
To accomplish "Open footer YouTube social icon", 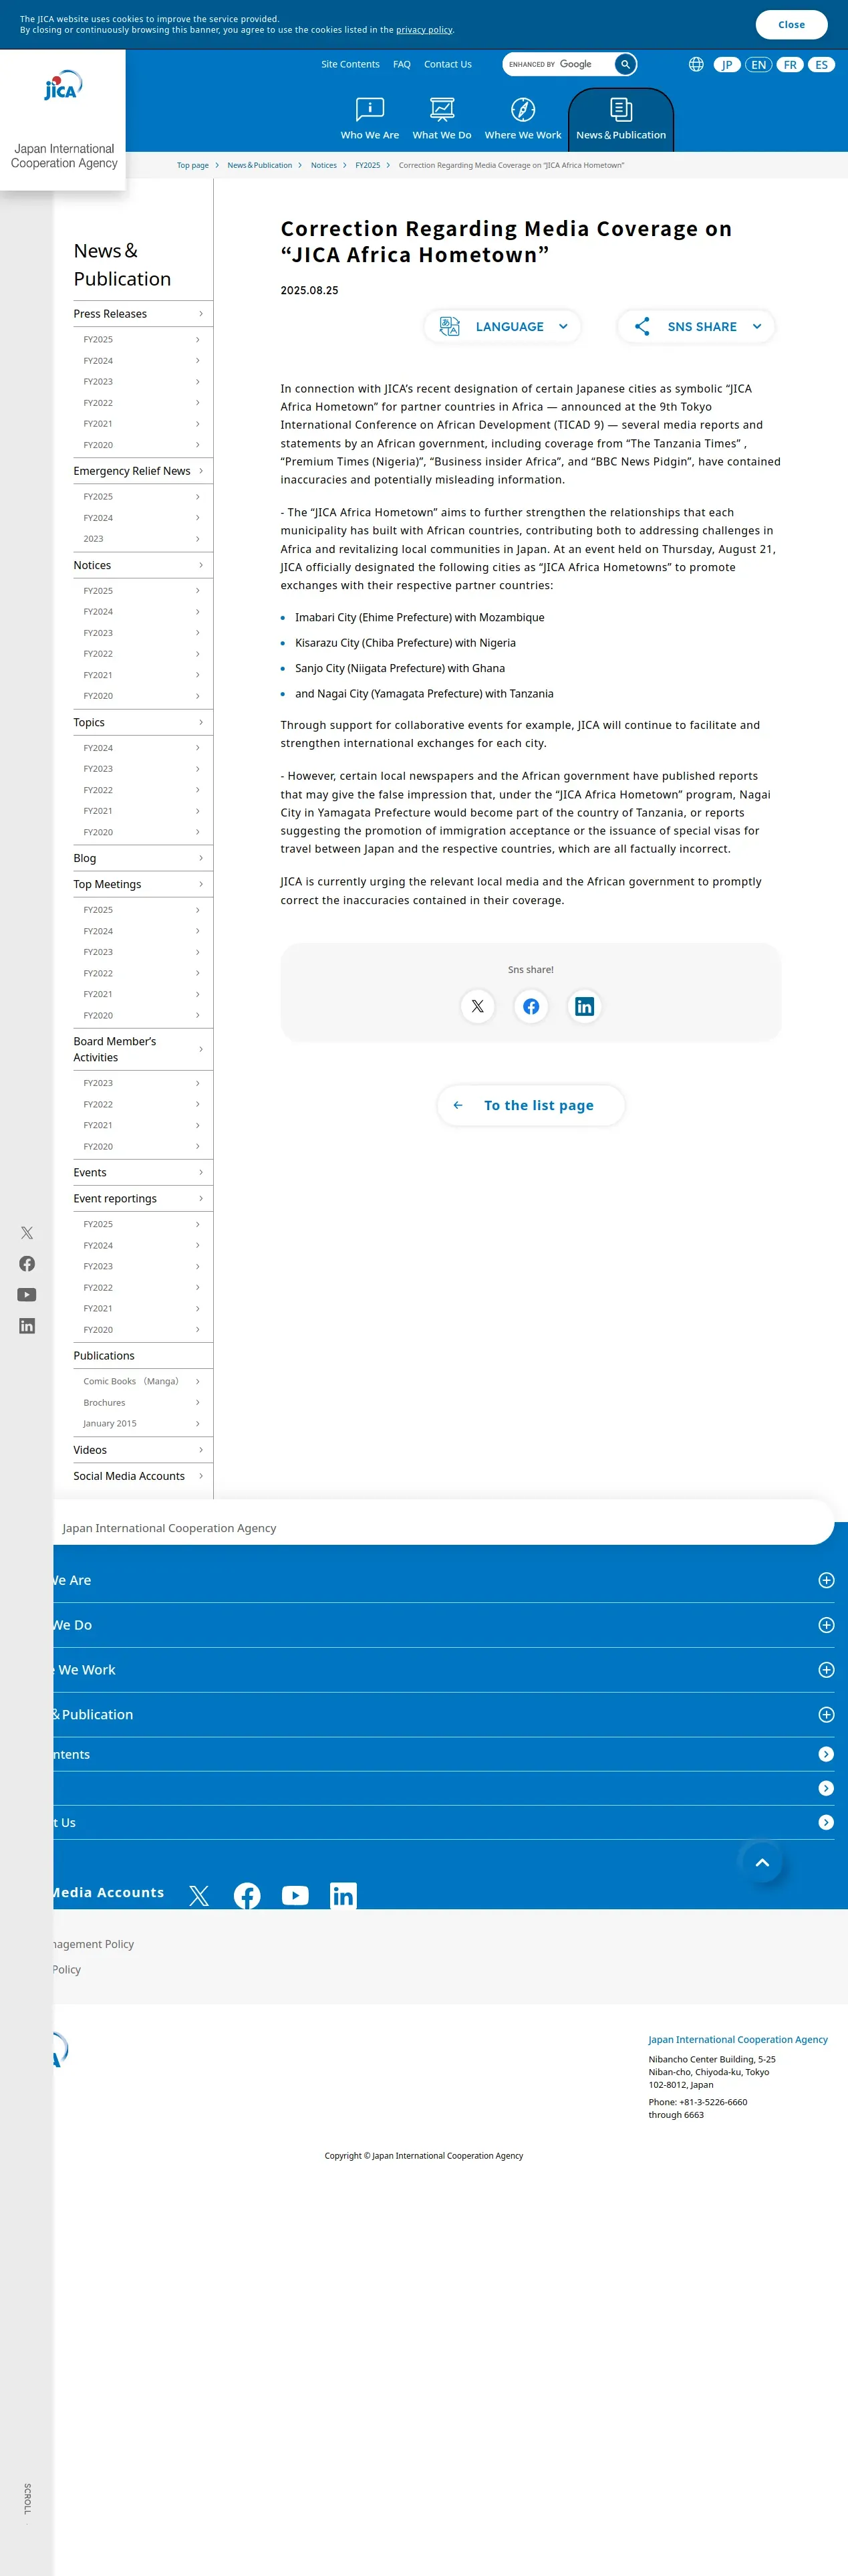I will pos(295,1895).
